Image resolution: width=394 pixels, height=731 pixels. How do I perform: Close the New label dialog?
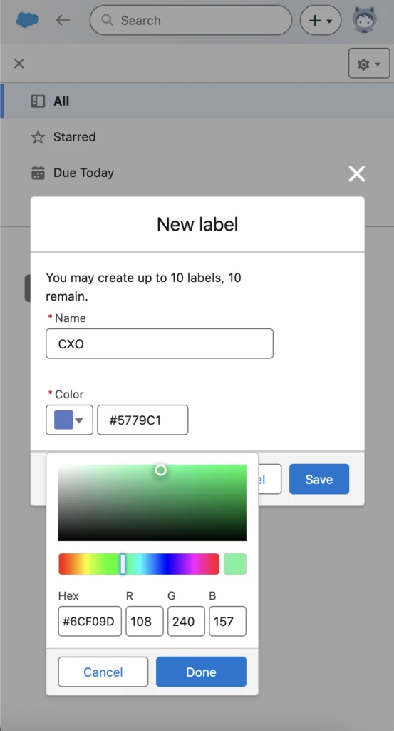[x=357, y=174]
